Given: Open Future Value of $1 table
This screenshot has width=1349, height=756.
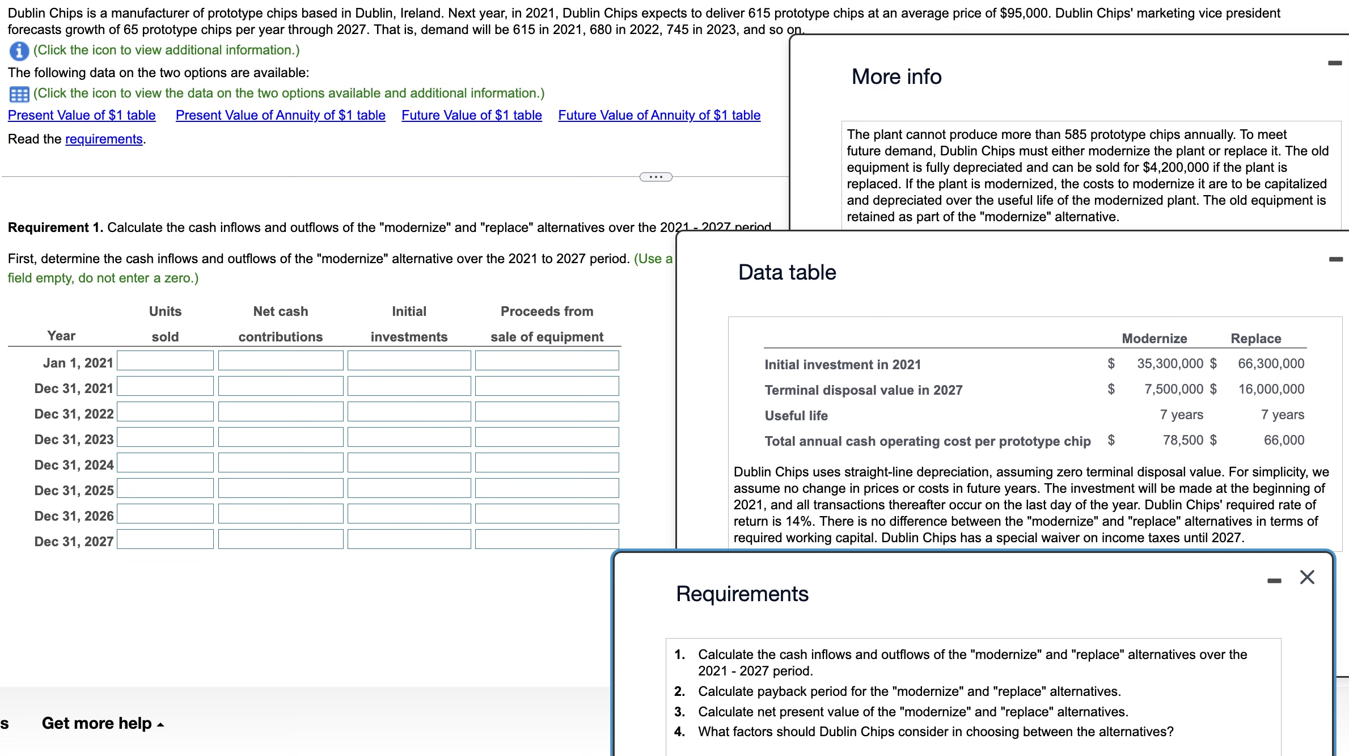Looking at the screenshot, I should point(471,115).
